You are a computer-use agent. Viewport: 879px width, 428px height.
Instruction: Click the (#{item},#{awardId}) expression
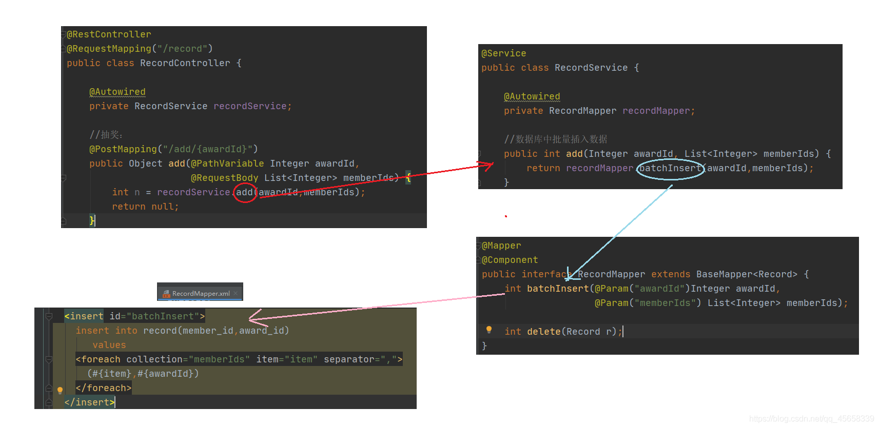tap(143, 374)
